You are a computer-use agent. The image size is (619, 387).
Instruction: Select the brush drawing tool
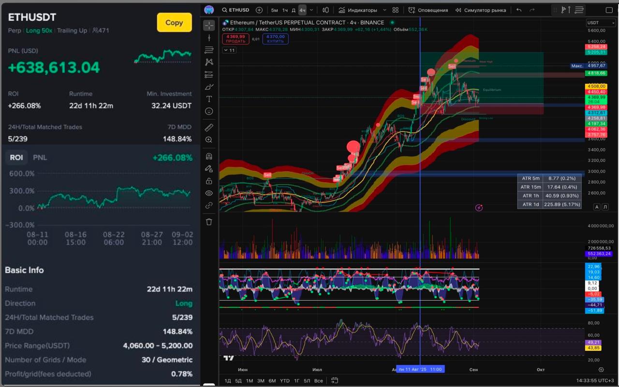point(209,87)
